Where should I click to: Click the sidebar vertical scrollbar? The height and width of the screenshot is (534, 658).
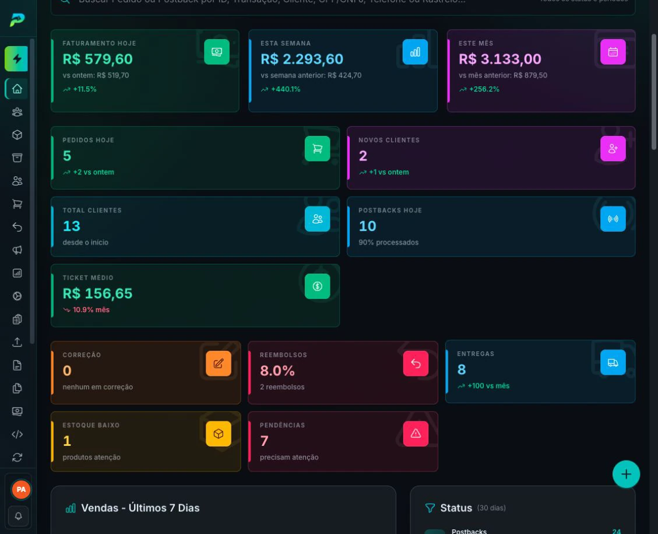[x=32, y=191]
